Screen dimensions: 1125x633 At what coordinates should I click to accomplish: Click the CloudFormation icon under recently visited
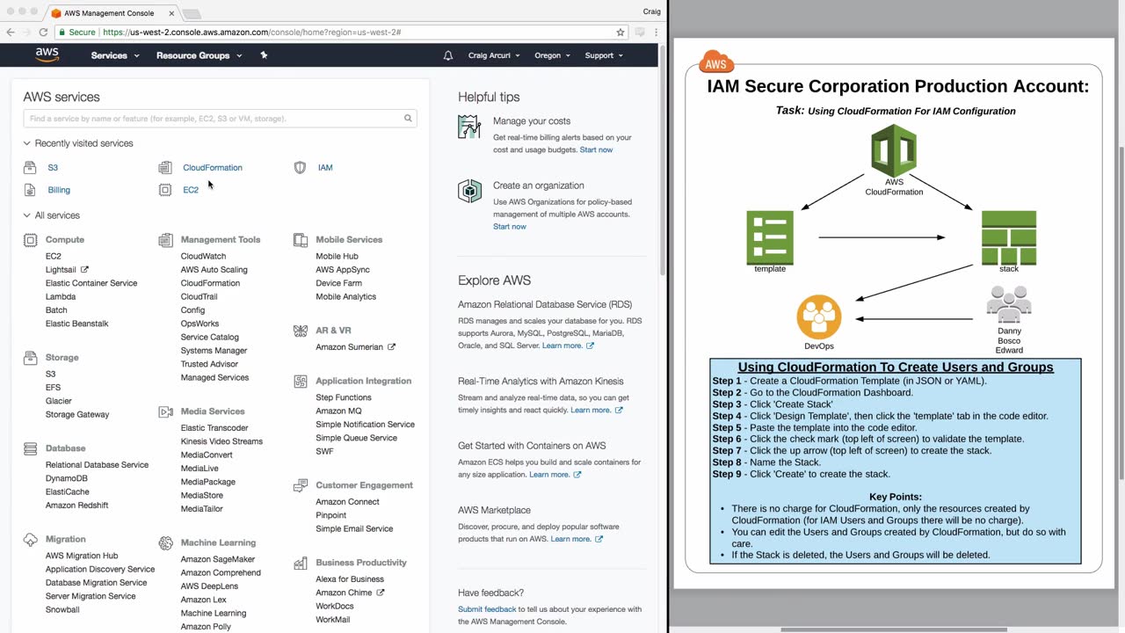pos(165,167)
